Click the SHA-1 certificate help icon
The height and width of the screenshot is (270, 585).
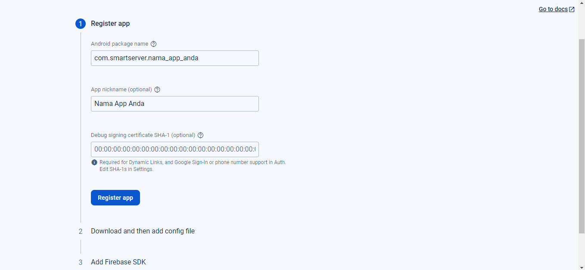point(200,135)
